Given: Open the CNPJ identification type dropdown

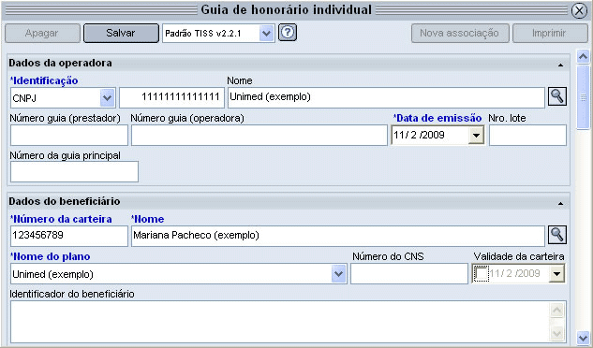Looking at the screenshot, I should click(107, 98).
